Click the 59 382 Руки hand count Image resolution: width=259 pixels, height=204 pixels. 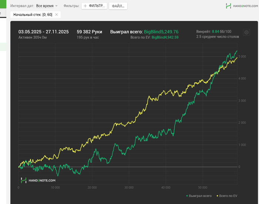(90, 32)
